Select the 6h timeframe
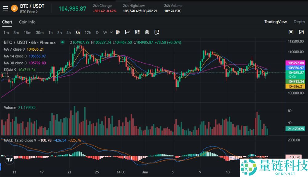 point(78,33)
